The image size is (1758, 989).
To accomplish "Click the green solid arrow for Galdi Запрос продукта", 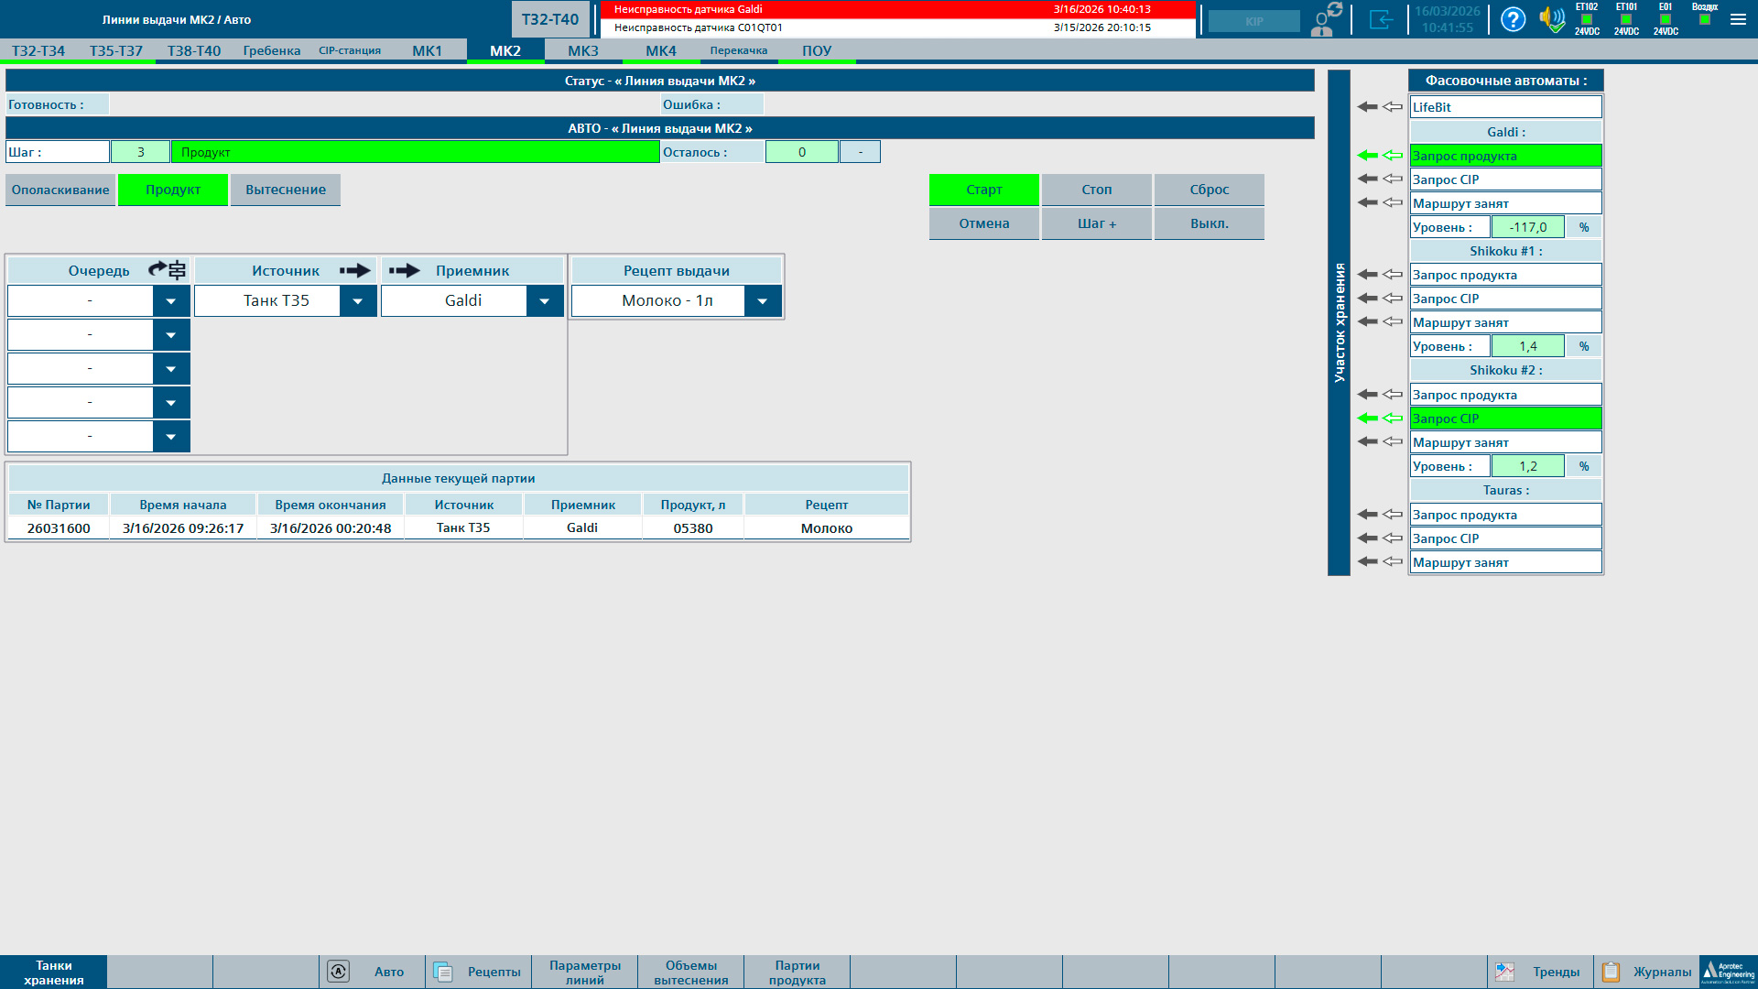I will [1368, 156].
